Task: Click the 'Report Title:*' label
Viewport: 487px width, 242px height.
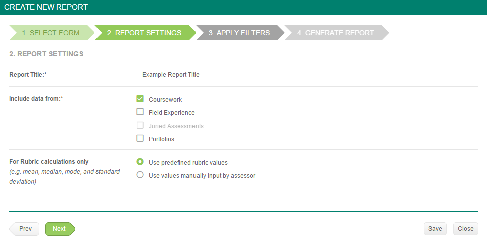Action: [x=28, y=75]
